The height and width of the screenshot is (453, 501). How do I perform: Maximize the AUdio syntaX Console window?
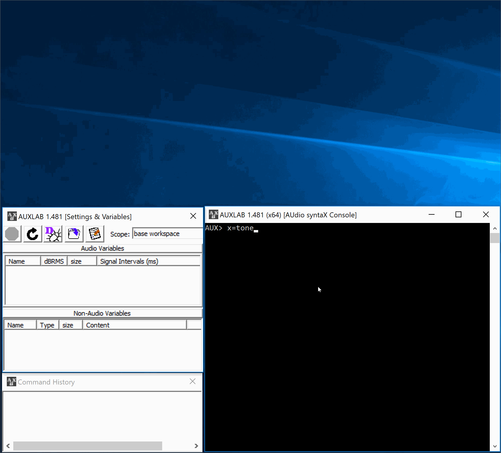[x=458, y=215]
